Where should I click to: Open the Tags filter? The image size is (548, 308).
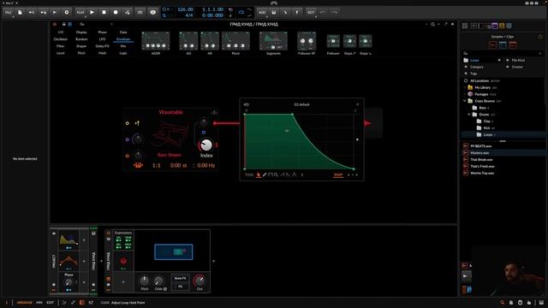(x=474, y=74)
